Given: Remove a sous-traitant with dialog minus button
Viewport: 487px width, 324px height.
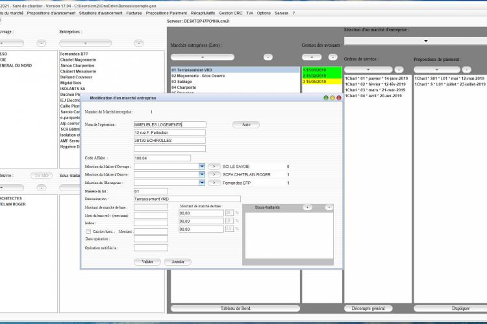Looking at the screenshot, I should click(329, 207).
